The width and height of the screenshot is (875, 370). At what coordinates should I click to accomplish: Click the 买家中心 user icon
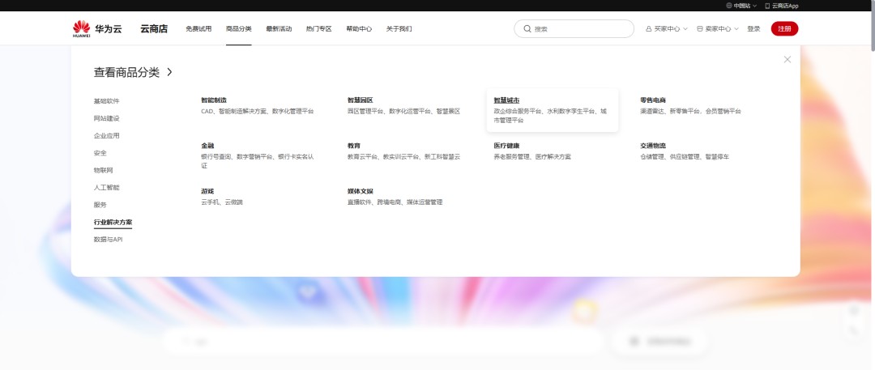pos(648,29)
